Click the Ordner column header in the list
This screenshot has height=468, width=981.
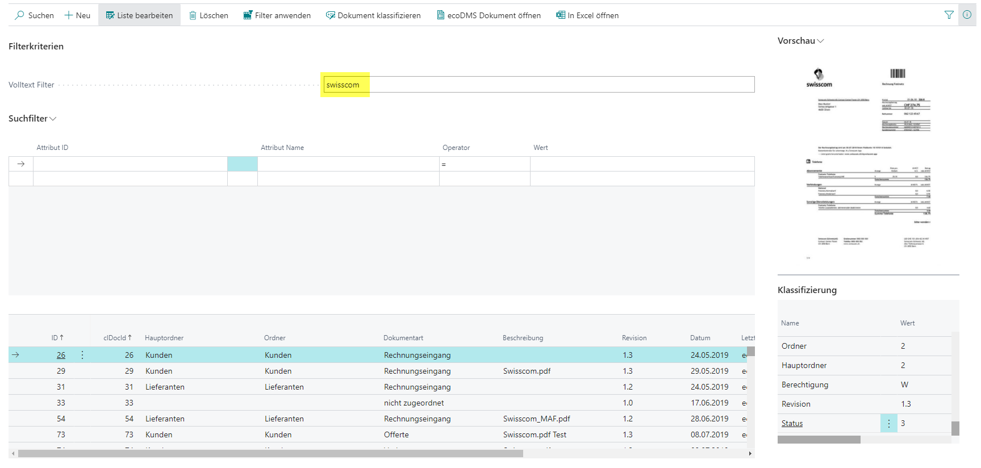(275, 338)
